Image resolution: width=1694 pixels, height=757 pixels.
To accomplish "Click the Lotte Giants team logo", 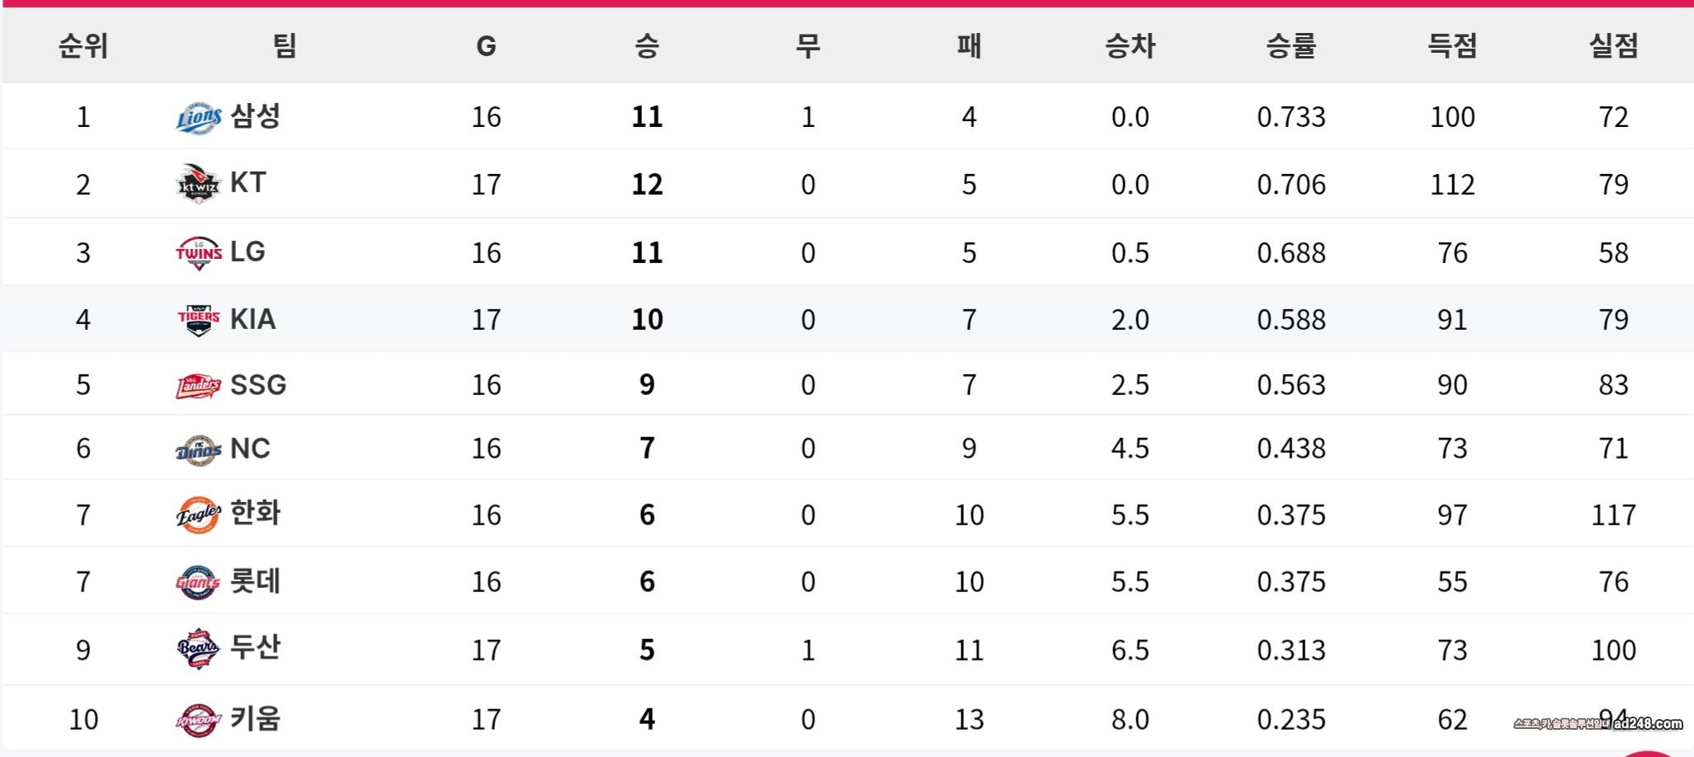I will coord(198,582).
